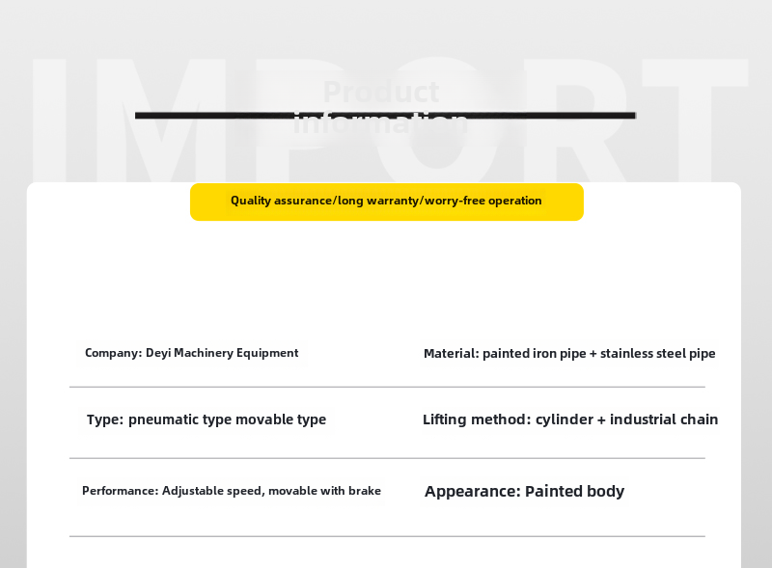
Task: Click the black horizontal title bar line
Action: pos(385,116)
